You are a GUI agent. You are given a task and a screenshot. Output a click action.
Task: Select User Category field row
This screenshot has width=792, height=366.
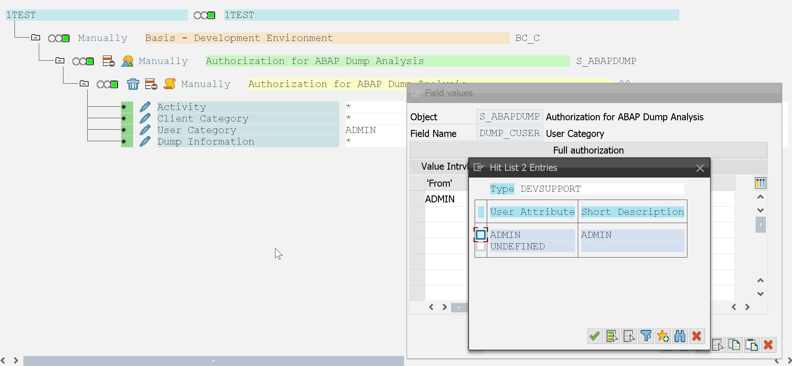248,130
